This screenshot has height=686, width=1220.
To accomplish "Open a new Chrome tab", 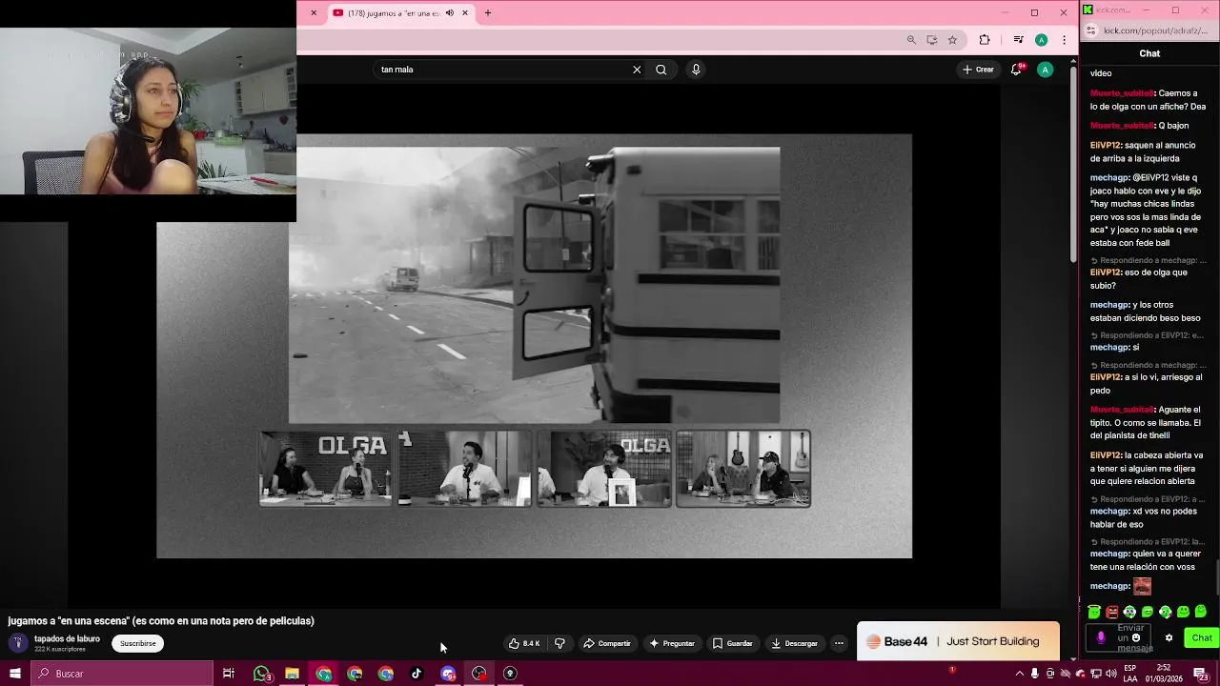I will 488,13.
